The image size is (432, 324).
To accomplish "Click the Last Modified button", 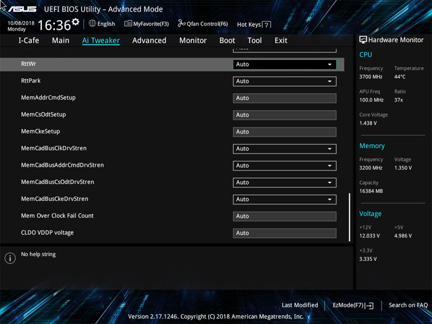I will 300,305.
